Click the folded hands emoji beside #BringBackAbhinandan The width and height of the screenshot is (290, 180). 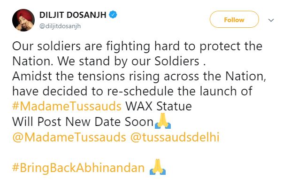(158, 167)
